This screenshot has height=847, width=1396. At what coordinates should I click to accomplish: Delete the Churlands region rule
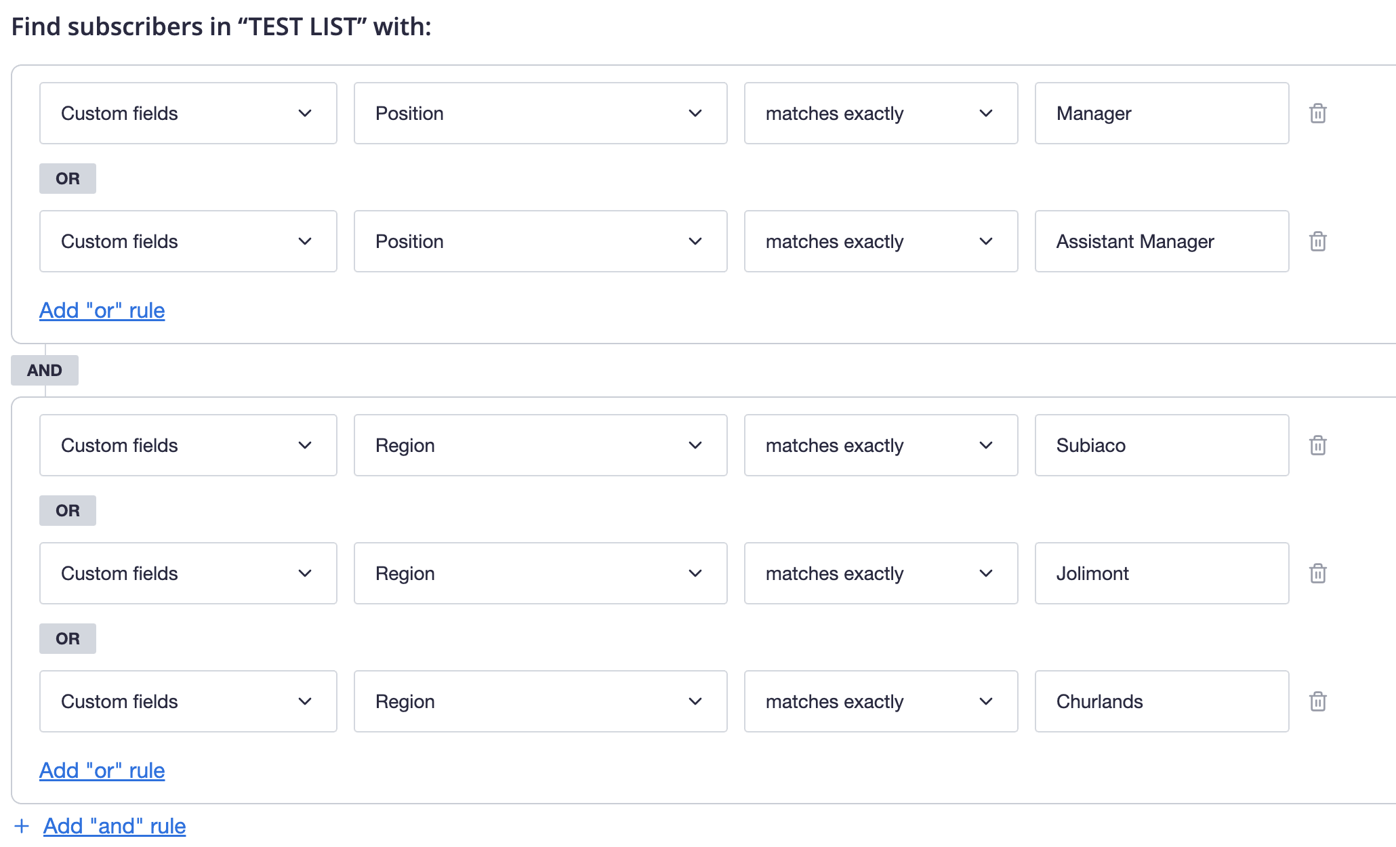[1317, 701]
